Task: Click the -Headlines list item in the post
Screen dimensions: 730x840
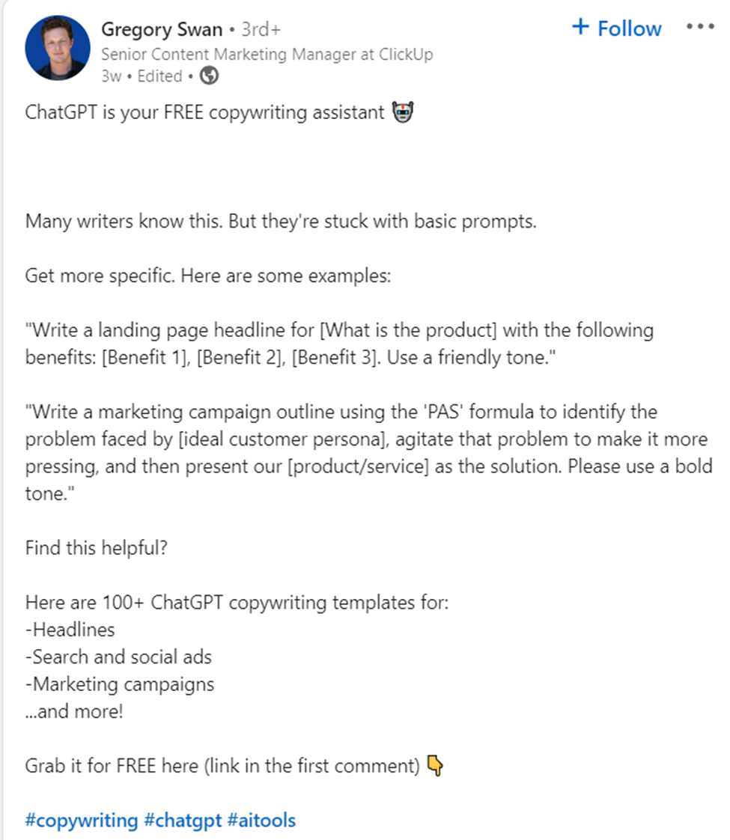Action: coord(70,630)
